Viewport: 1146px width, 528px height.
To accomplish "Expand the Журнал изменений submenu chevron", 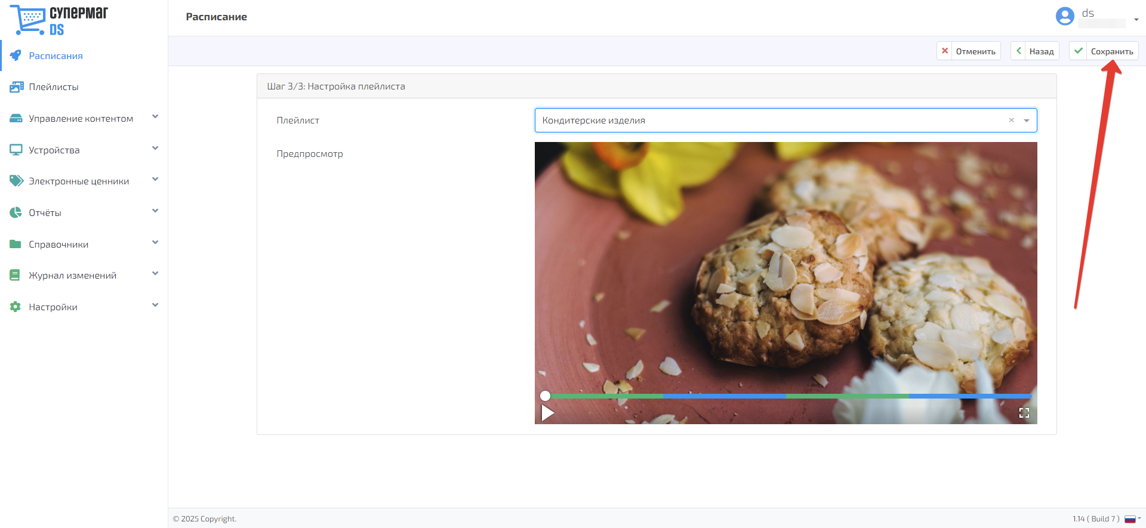I will [x=155, y=274].
